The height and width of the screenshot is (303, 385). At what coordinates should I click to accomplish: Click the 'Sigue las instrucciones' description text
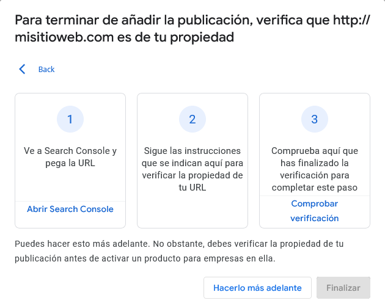point(193,169)
